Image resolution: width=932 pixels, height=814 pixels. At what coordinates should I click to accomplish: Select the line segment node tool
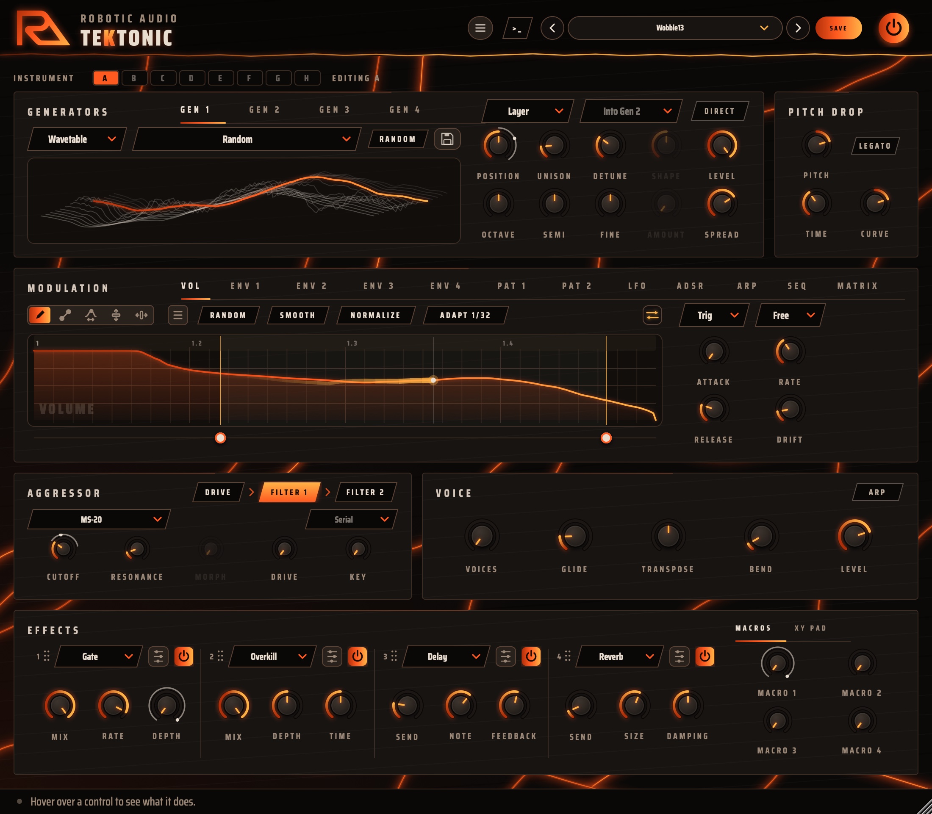[x=65, y=315]
